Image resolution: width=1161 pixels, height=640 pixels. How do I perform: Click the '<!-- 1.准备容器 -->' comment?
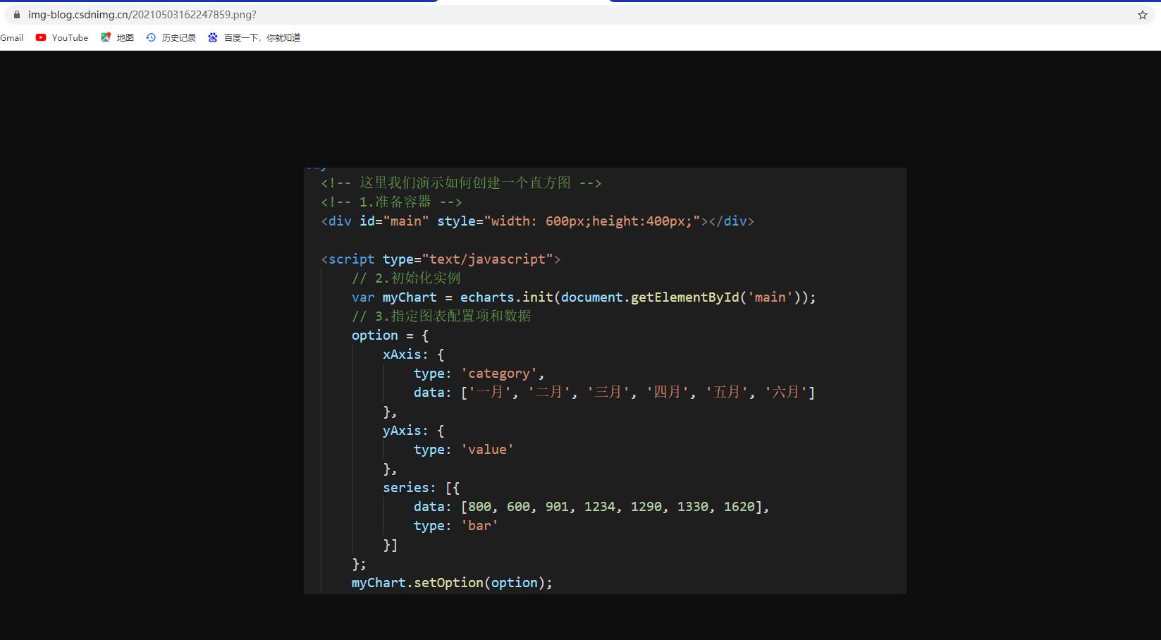pos(391,202)
